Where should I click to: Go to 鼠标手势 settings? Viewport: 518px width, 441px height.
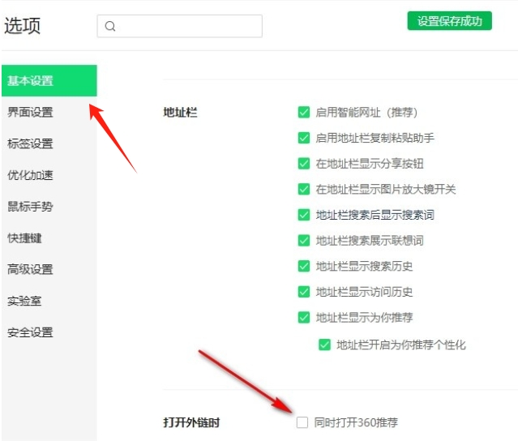pos(31,207)
